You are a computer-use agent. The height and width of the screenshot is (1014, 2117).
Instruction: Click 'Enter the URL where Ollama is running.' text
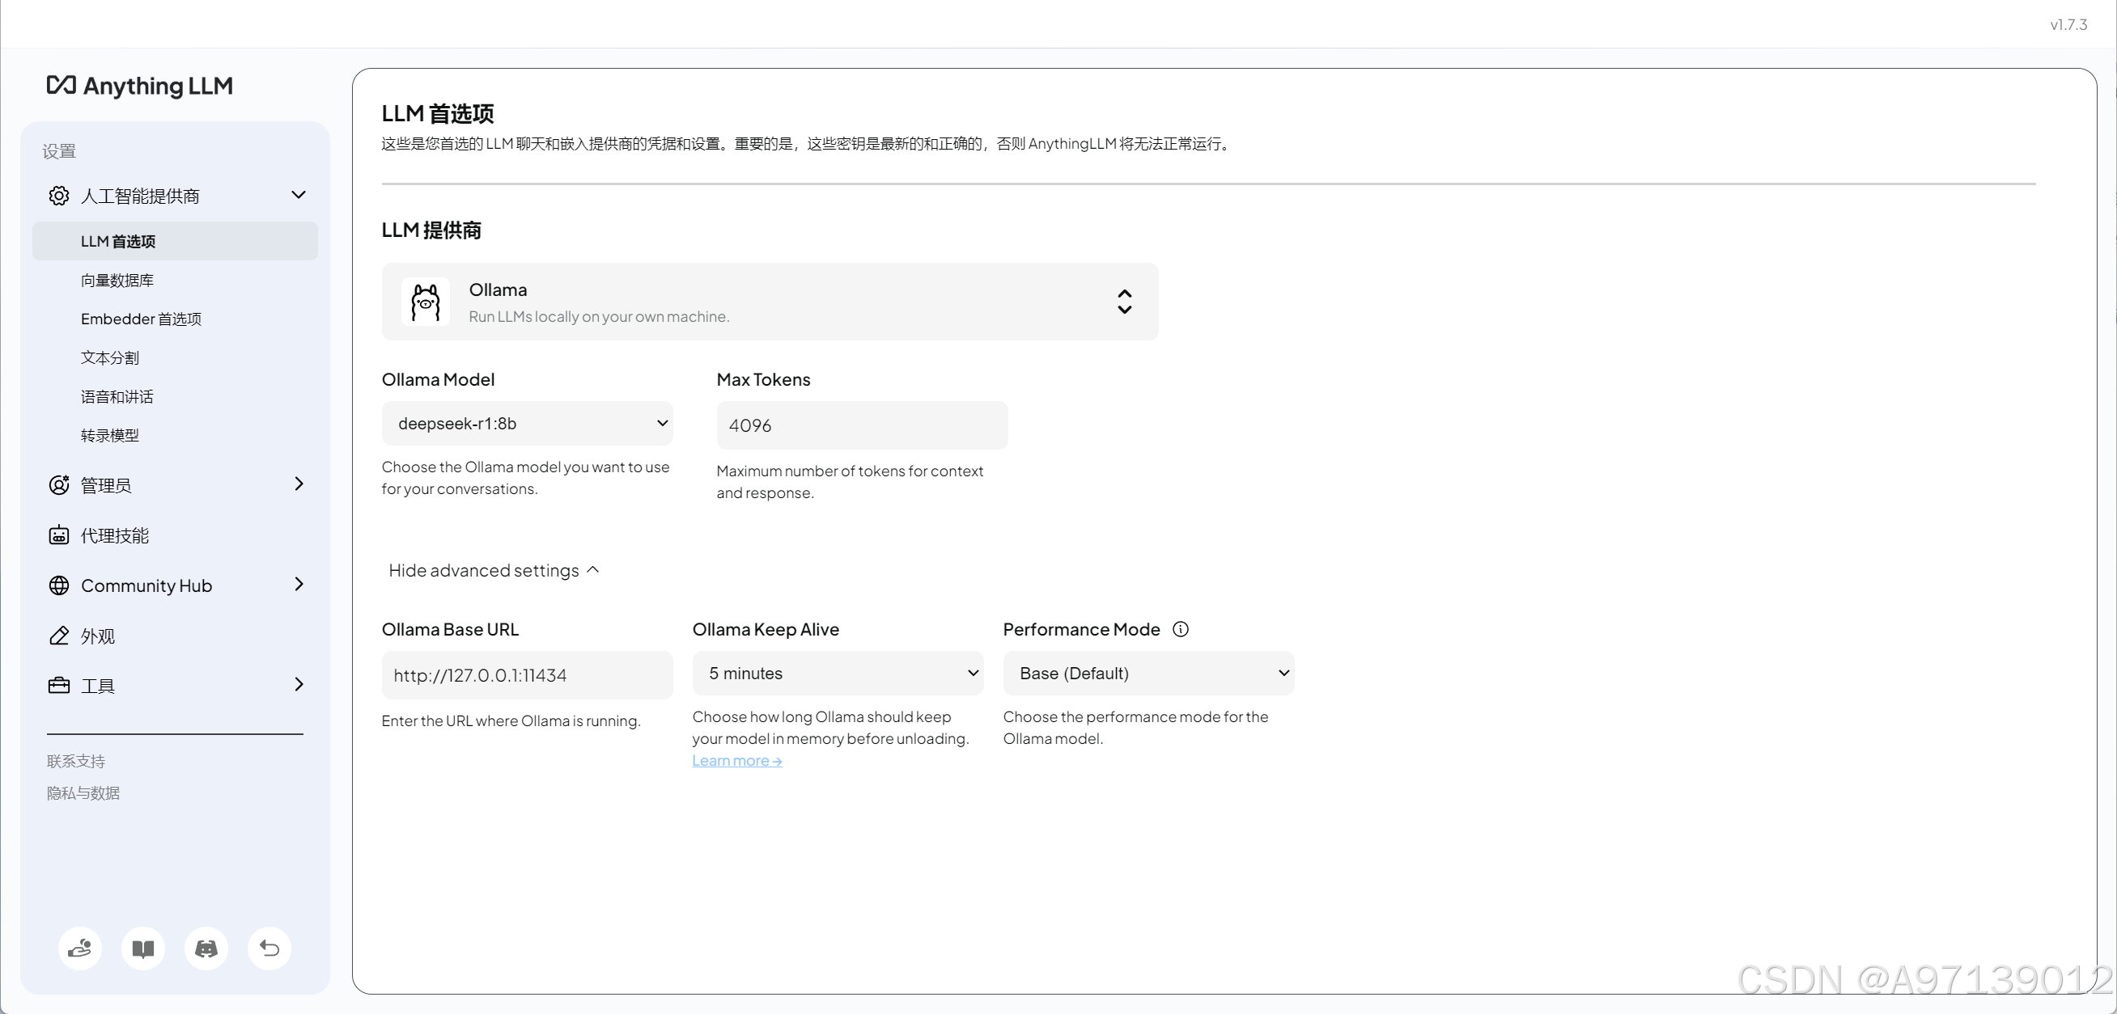(x=511, y=721)
